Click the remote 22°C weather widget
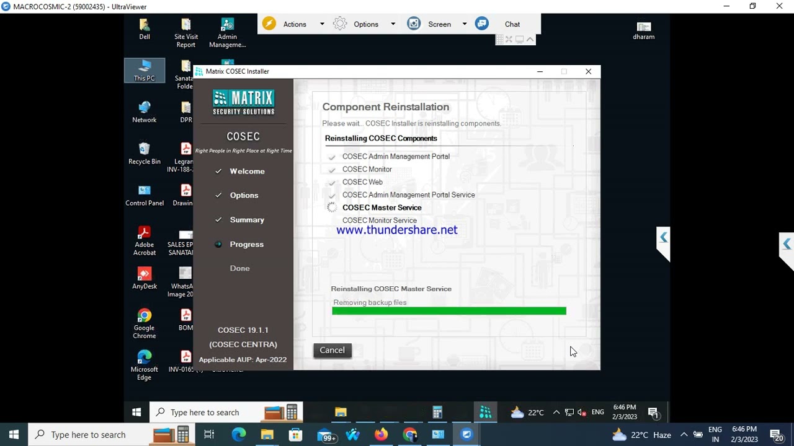The image size is (794, 446). (x=527, y=413)
